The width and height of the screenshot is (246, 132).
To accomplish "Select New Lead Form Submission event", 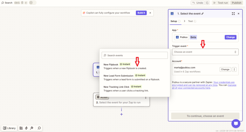I will point(135,77).
